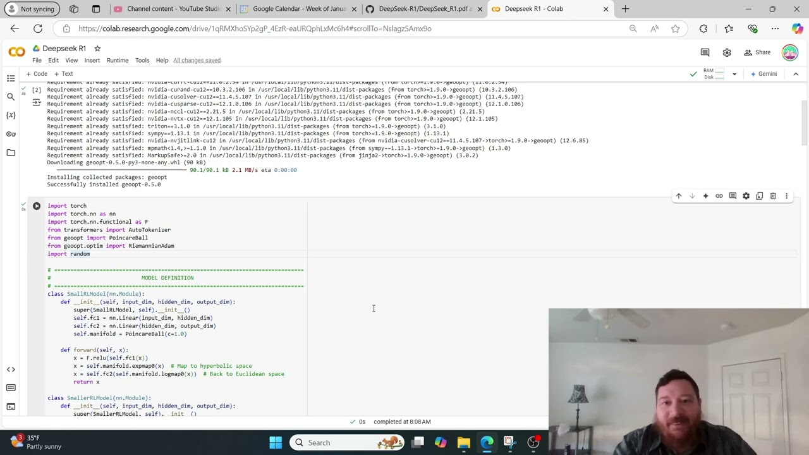Open the Runtime menu
Image resolution: width=809 pixels, height=455 pixels.
click(x=118, y=61)
